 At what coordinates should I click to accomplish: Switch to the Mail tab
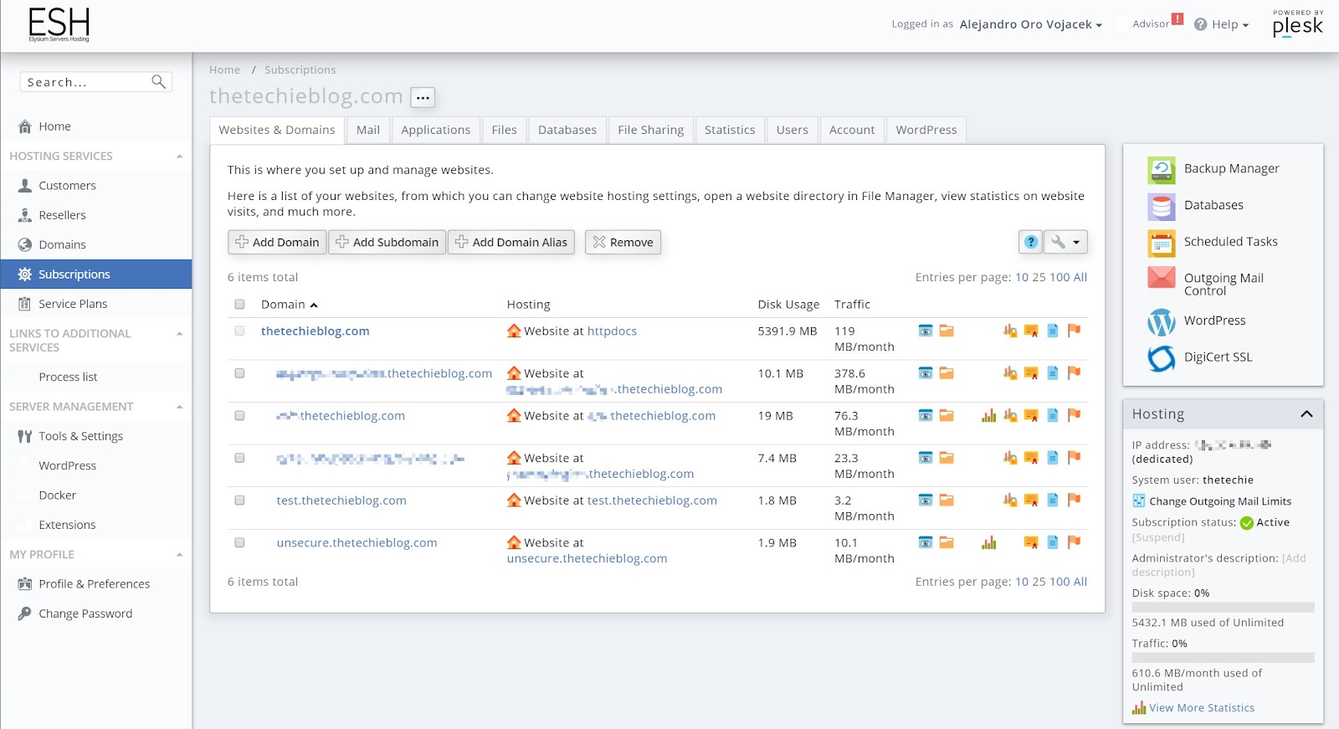pos(368,130)
